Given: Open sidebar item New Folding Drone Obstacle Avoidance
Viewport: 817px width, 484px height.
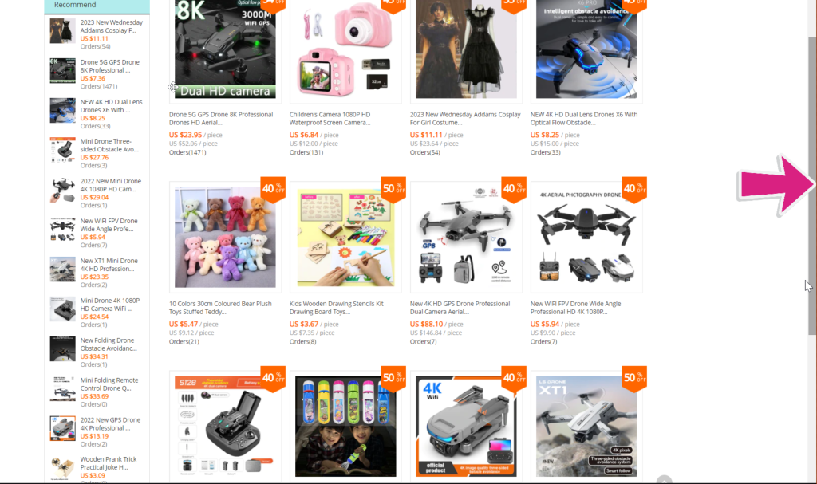Looking at the screenshot, I should point(109,344).
